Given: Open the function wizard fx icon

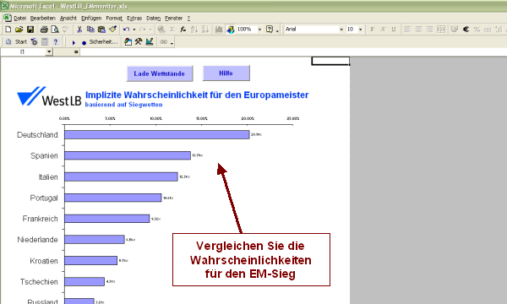Looking at the screenshot, I should click(183, 30).
